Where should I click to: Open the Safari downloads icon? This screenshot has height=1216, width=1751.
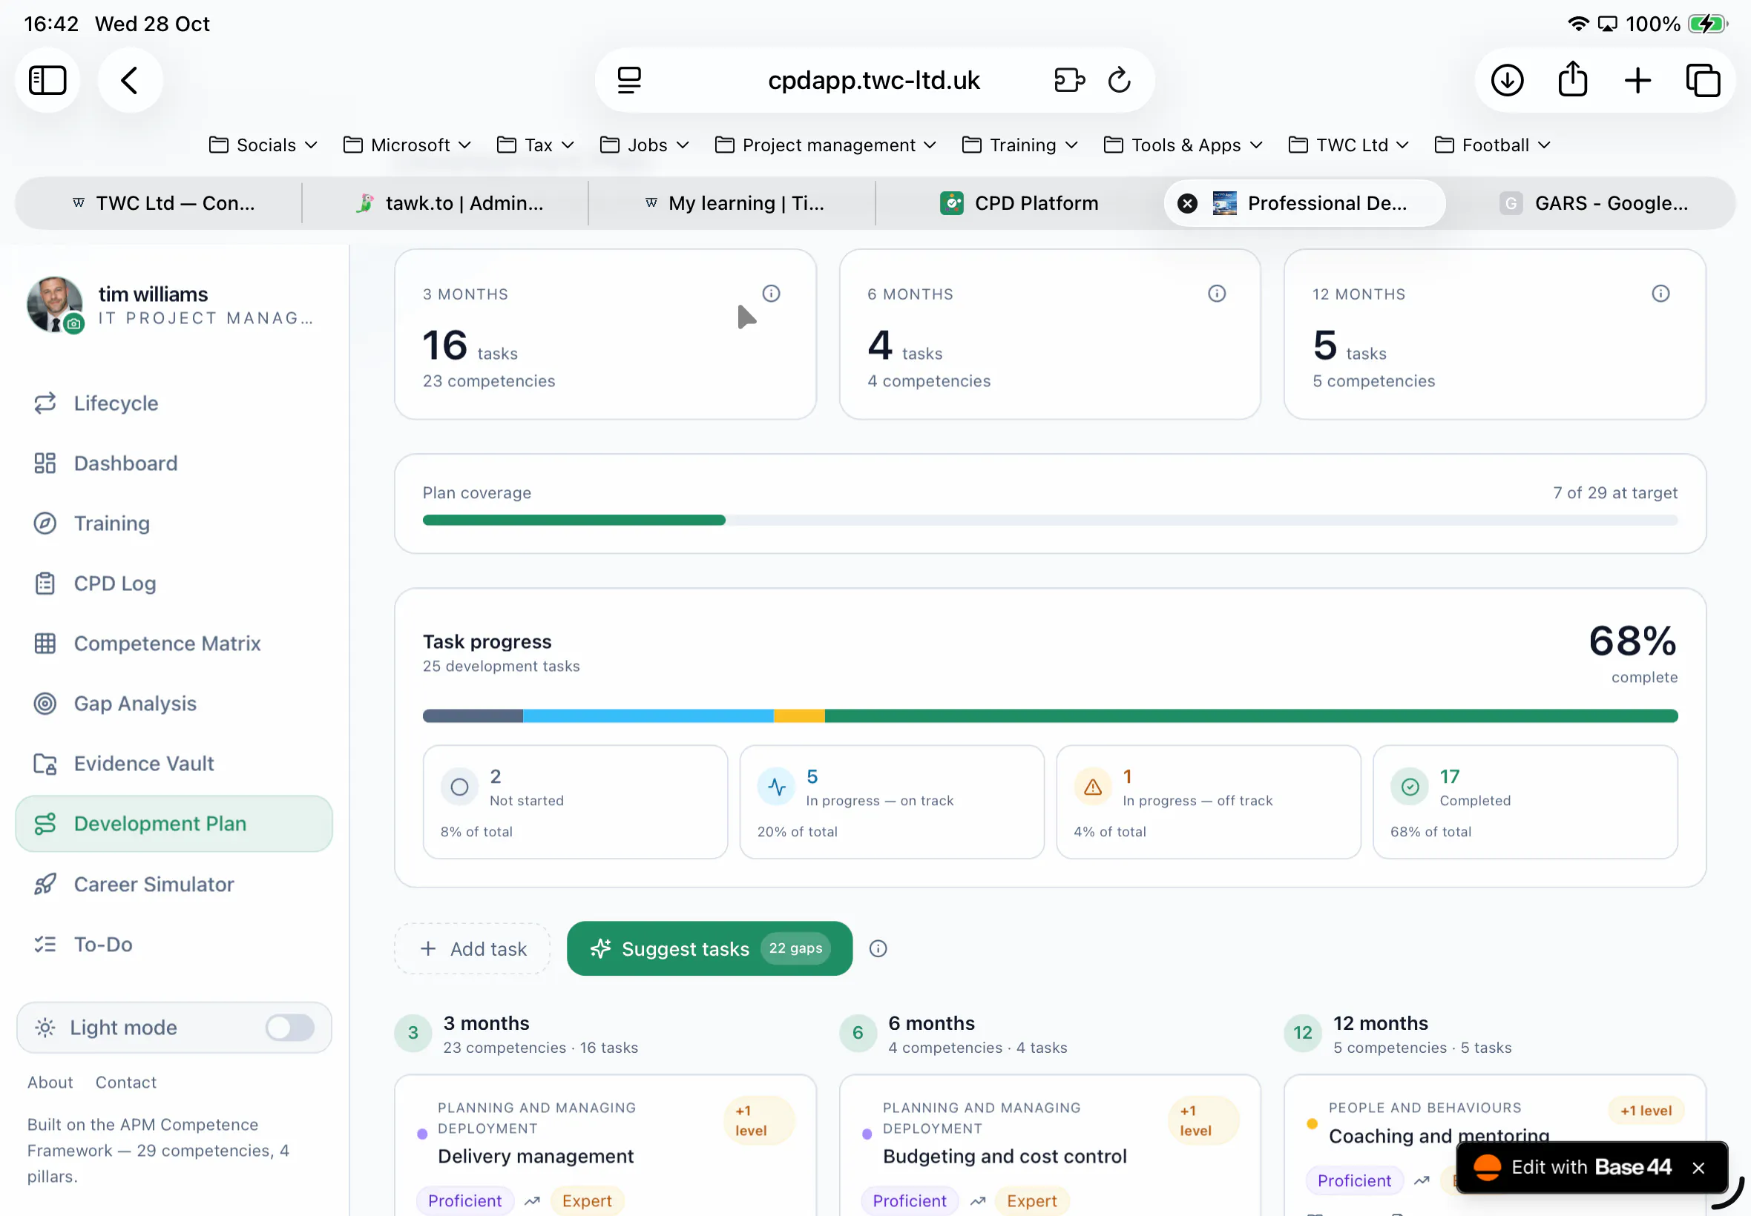point(1507,80)
